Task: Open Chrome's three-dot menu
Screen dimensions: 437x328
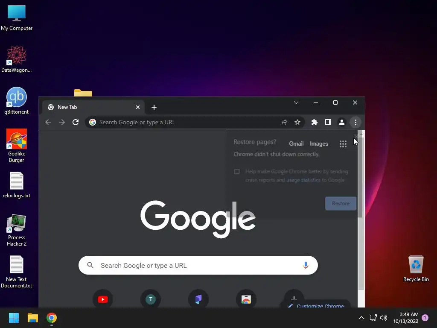Action: [x=355, y=122]
